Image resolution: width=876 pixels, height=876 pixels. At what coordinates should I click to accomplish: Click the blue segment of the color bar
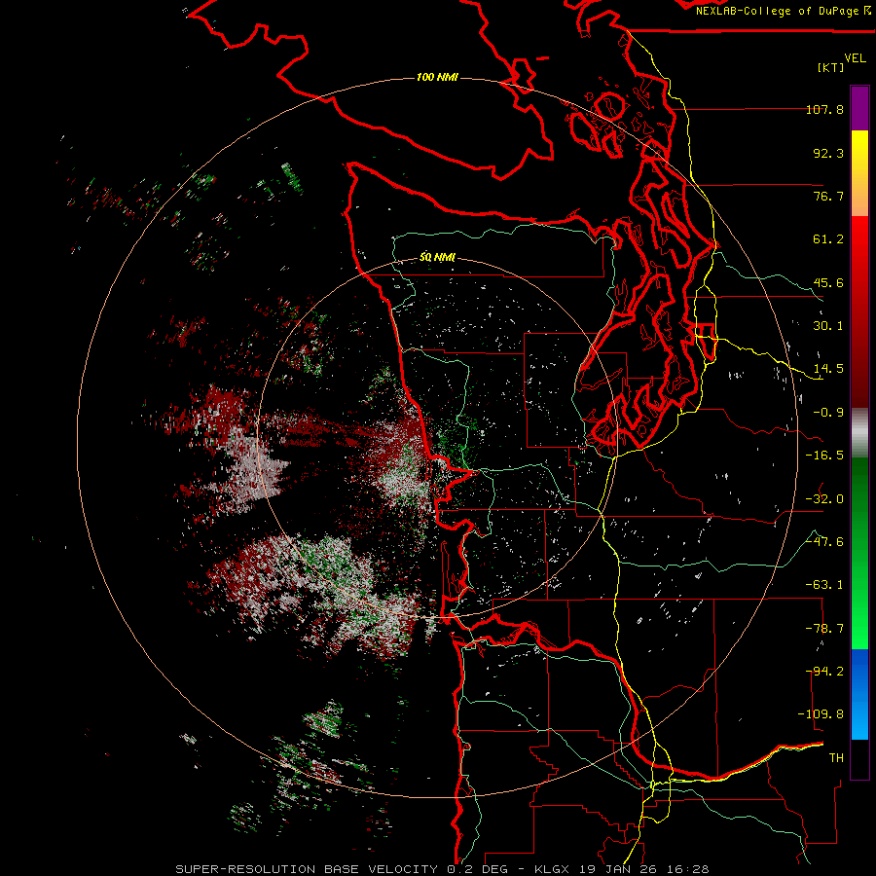859,694
